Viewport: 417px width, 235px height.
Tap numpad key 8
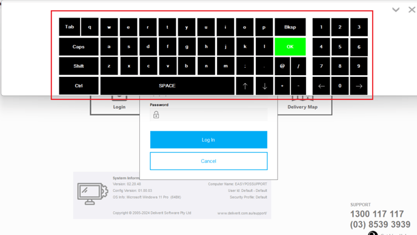coord(340,66)
